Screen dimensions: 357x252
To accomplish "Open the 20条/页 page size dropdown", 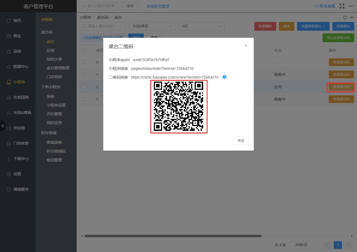I will 304,245.
